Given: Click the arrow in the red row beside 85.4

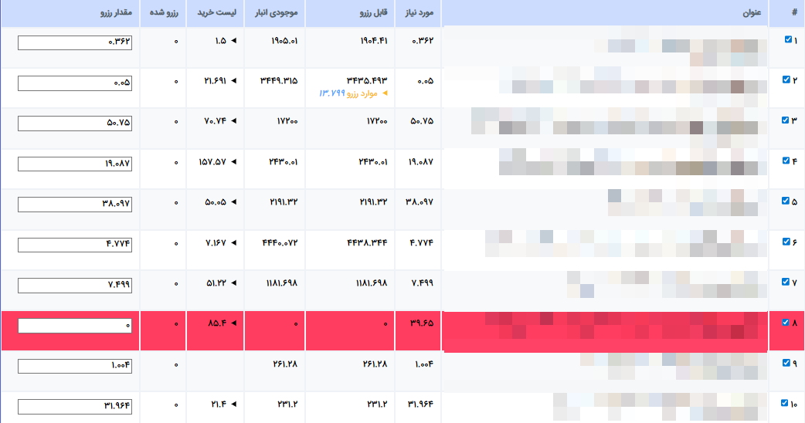Looking at the screenshot, I should (x=233, y=323).
